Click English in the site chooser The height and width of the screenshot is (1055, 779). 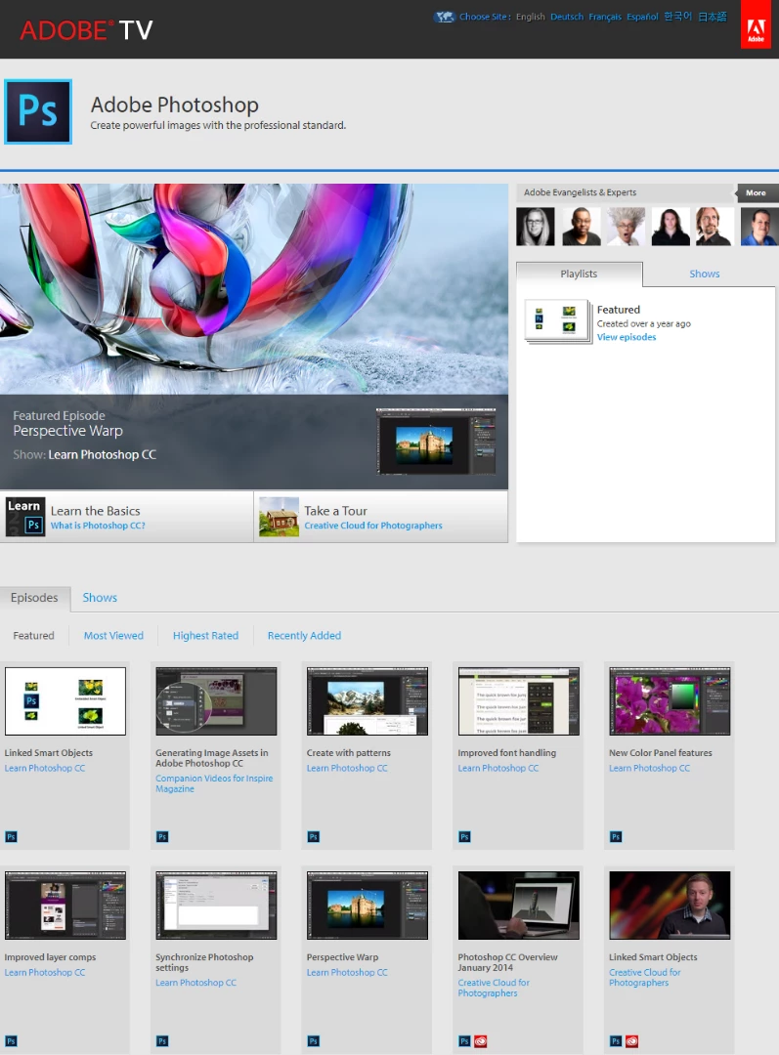pyautogui.click(x=531, y=17)
